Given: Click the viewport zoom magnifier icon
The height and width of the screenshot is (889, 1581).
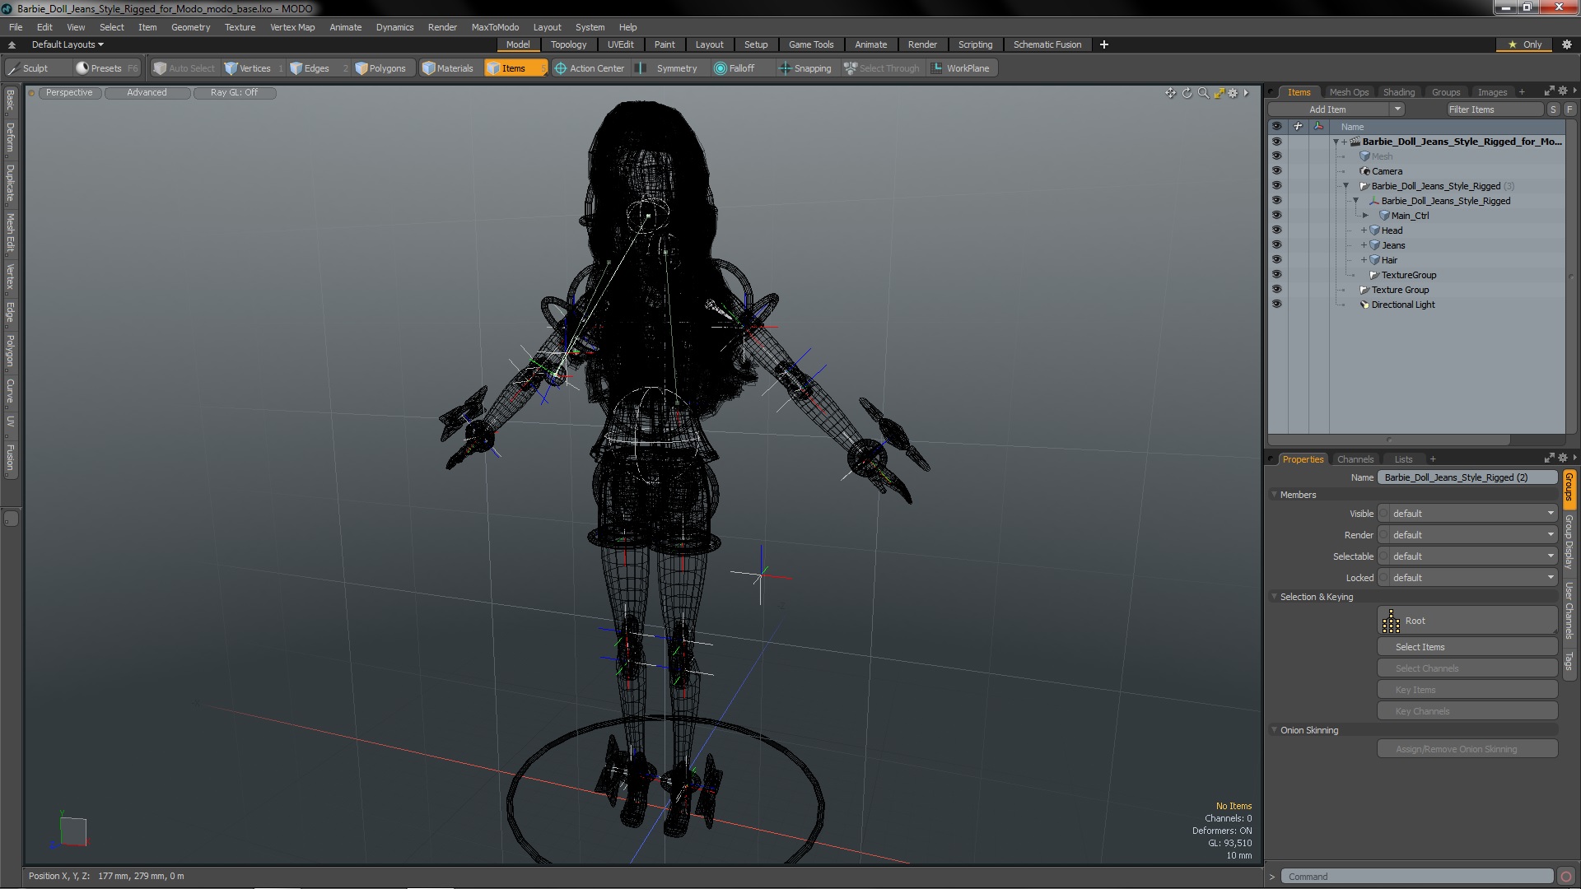Looking at the screenshot, I should coord(1203,93).
